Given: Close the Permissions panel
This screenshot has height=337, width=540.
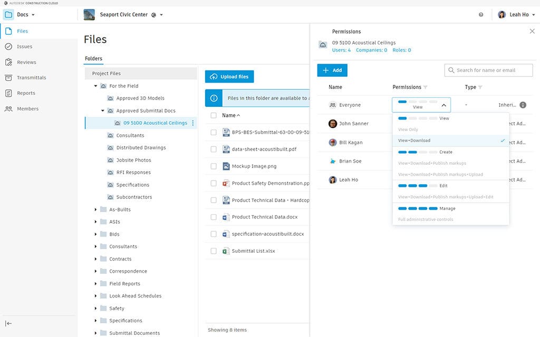Looking at the screenshot, I should 532,31.
